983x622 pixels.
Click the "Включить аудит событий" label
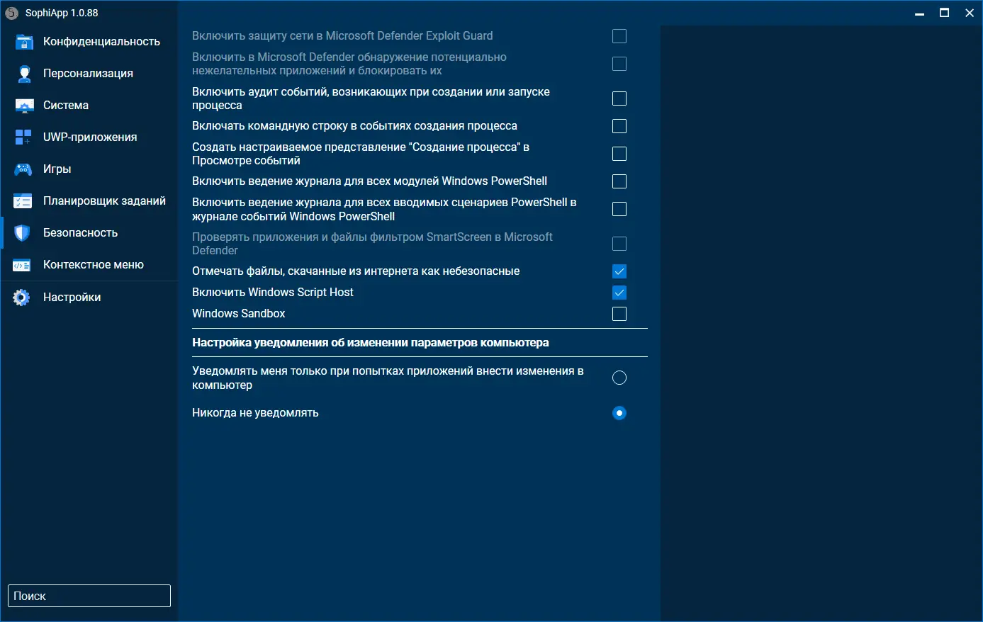(371, 98)
